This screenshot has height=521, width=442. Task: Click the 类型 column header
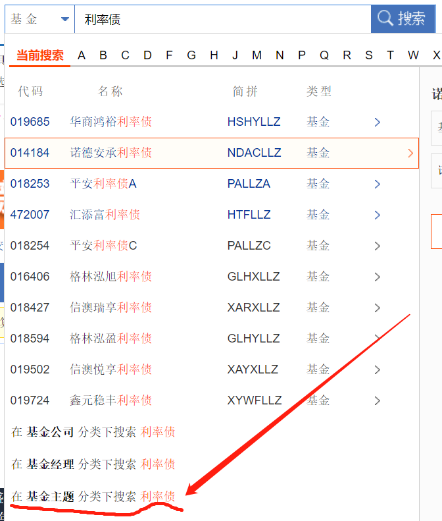(x=319, y=91)
